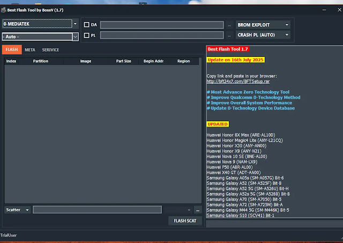Click the Region column header
Viewport: 343px width, 243px height.
click(x=184, y=61)
